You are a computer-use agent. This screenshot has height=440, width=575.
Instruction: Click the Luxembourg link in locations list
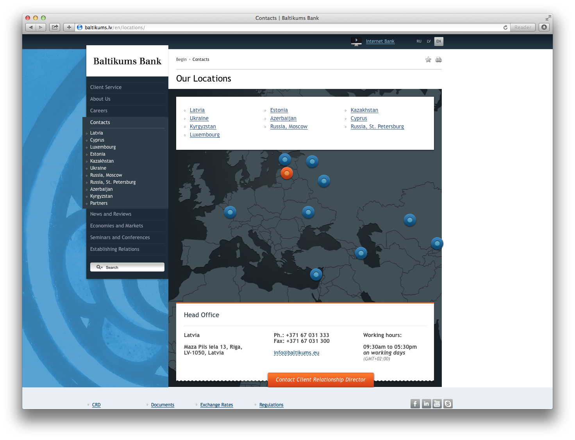click(205, 135)
